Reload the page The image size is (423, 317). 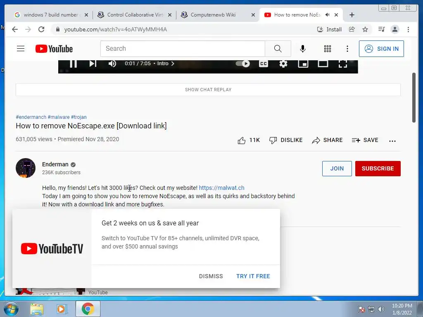pyautogui.click(x=41, y=29)
